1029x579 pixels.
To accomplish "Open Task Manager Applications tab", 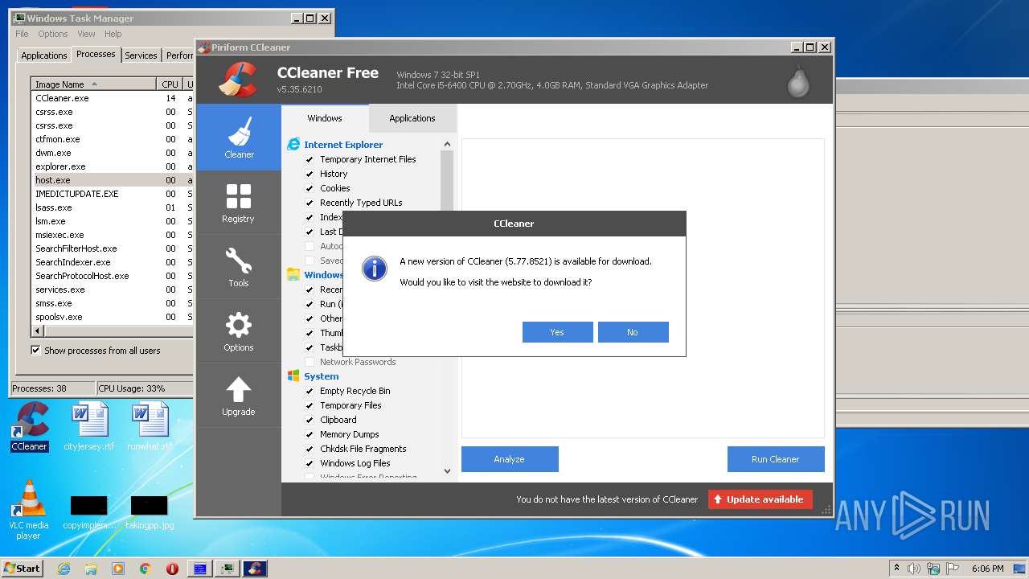I will (x=43, y=55).
